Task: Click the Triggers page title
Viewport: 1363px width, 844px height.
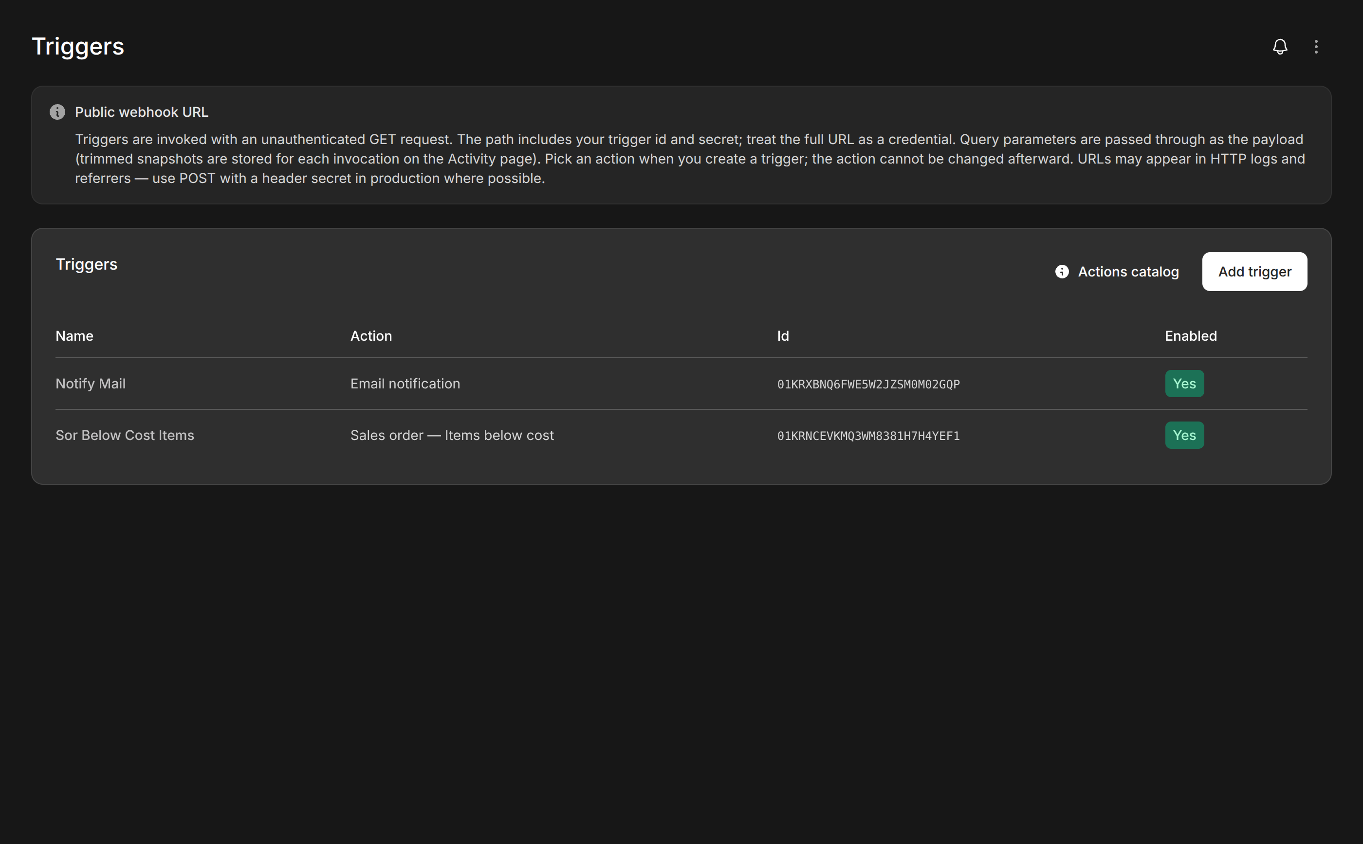Action: pos(78,47)
